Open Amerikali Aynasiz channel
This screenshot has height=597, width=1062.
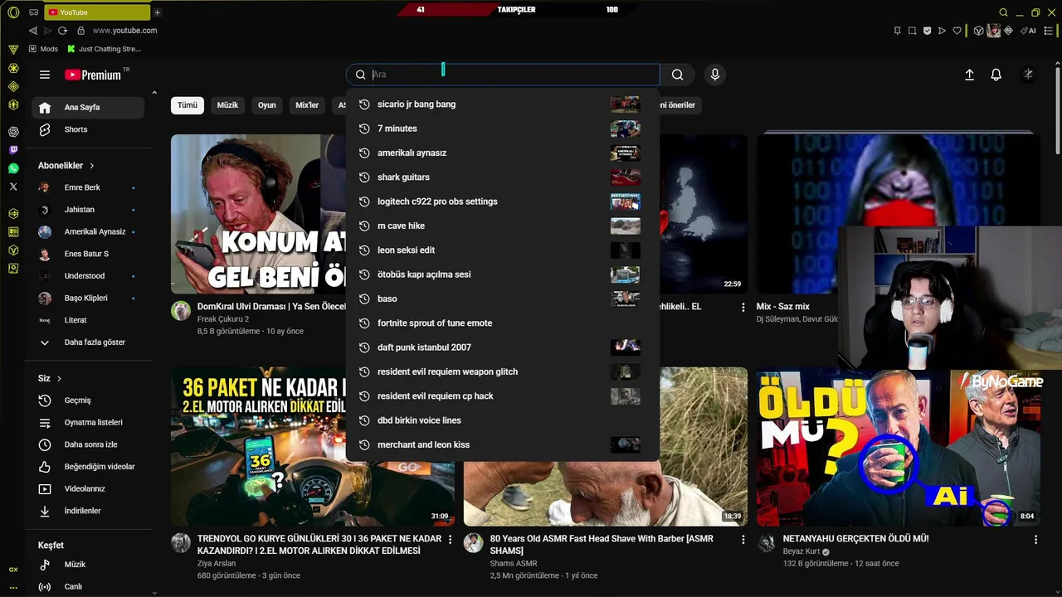(x=88, y=232)
